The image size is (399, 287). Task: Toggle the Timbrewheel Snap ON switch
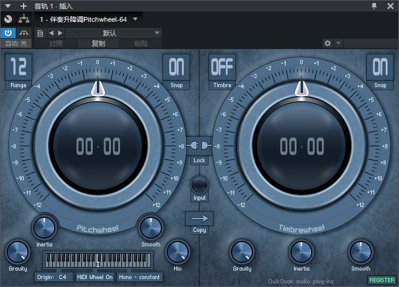coord(380,67)
